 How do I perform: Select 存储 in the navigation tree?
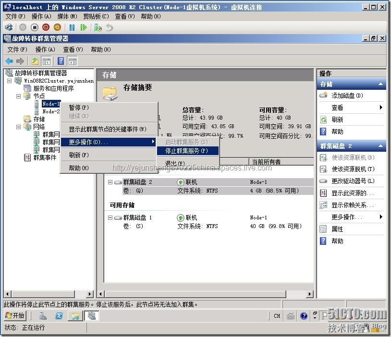tap(39, 119)
